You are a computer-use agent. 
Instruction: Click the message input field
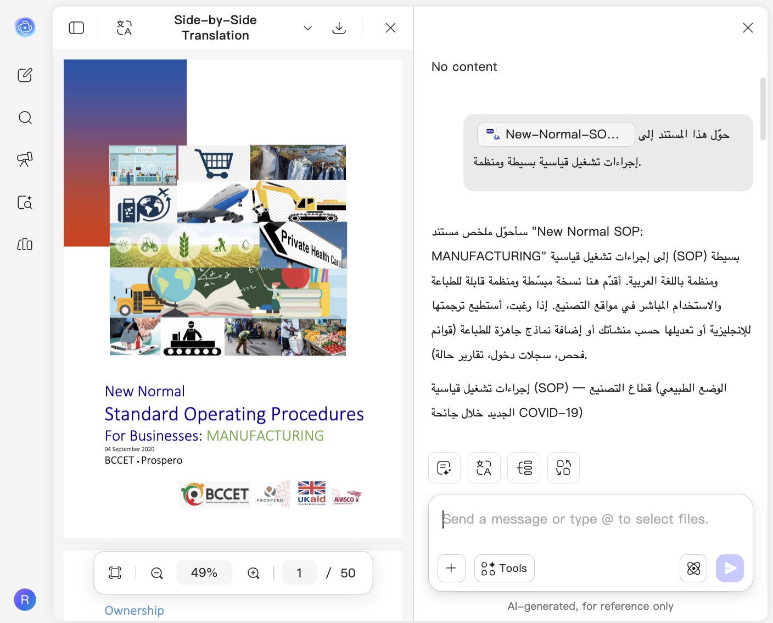pos(590,520)
